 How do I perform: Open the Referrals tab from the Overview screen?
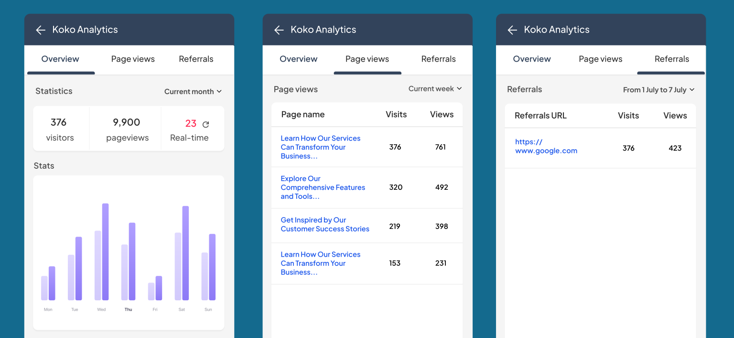(x=196, y=59)
